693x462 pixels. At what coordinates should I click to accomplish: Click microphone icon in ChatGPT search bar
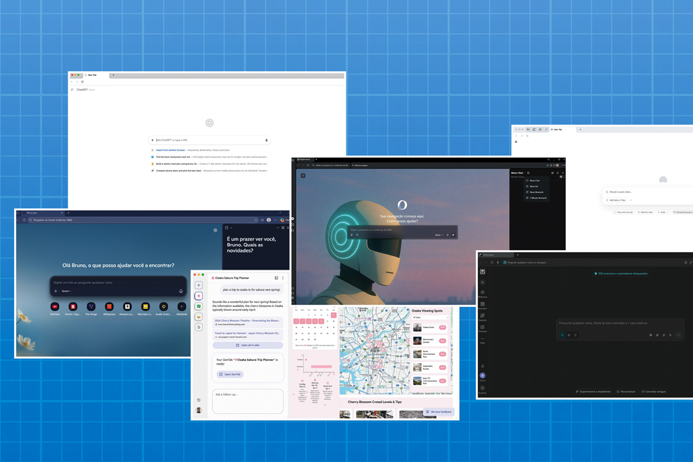point(267,140)
